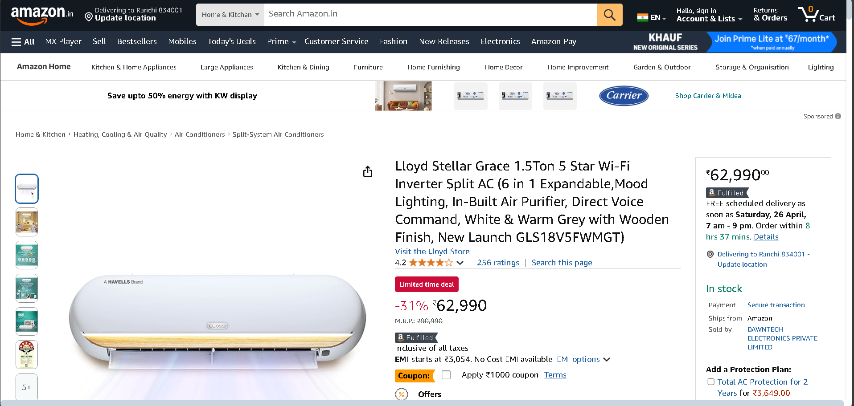
Task: Open the 256 ratings link
Action: pyautogui.click(x=498, y=263)
